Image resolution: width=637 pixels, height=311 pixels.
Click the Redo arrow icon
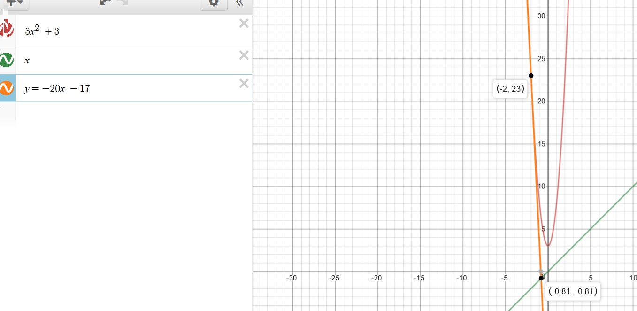tap(122, 3)
